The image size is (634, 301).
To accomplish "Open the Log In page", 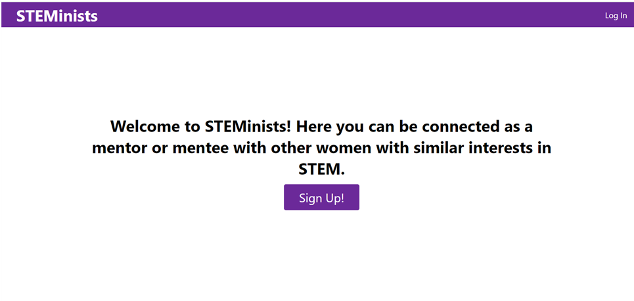I will [616, 16].
